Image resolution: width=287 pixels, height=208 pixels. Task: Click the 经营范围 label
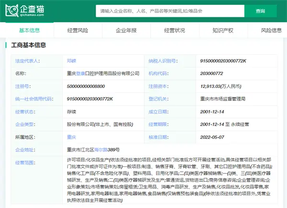coord(25,163)
